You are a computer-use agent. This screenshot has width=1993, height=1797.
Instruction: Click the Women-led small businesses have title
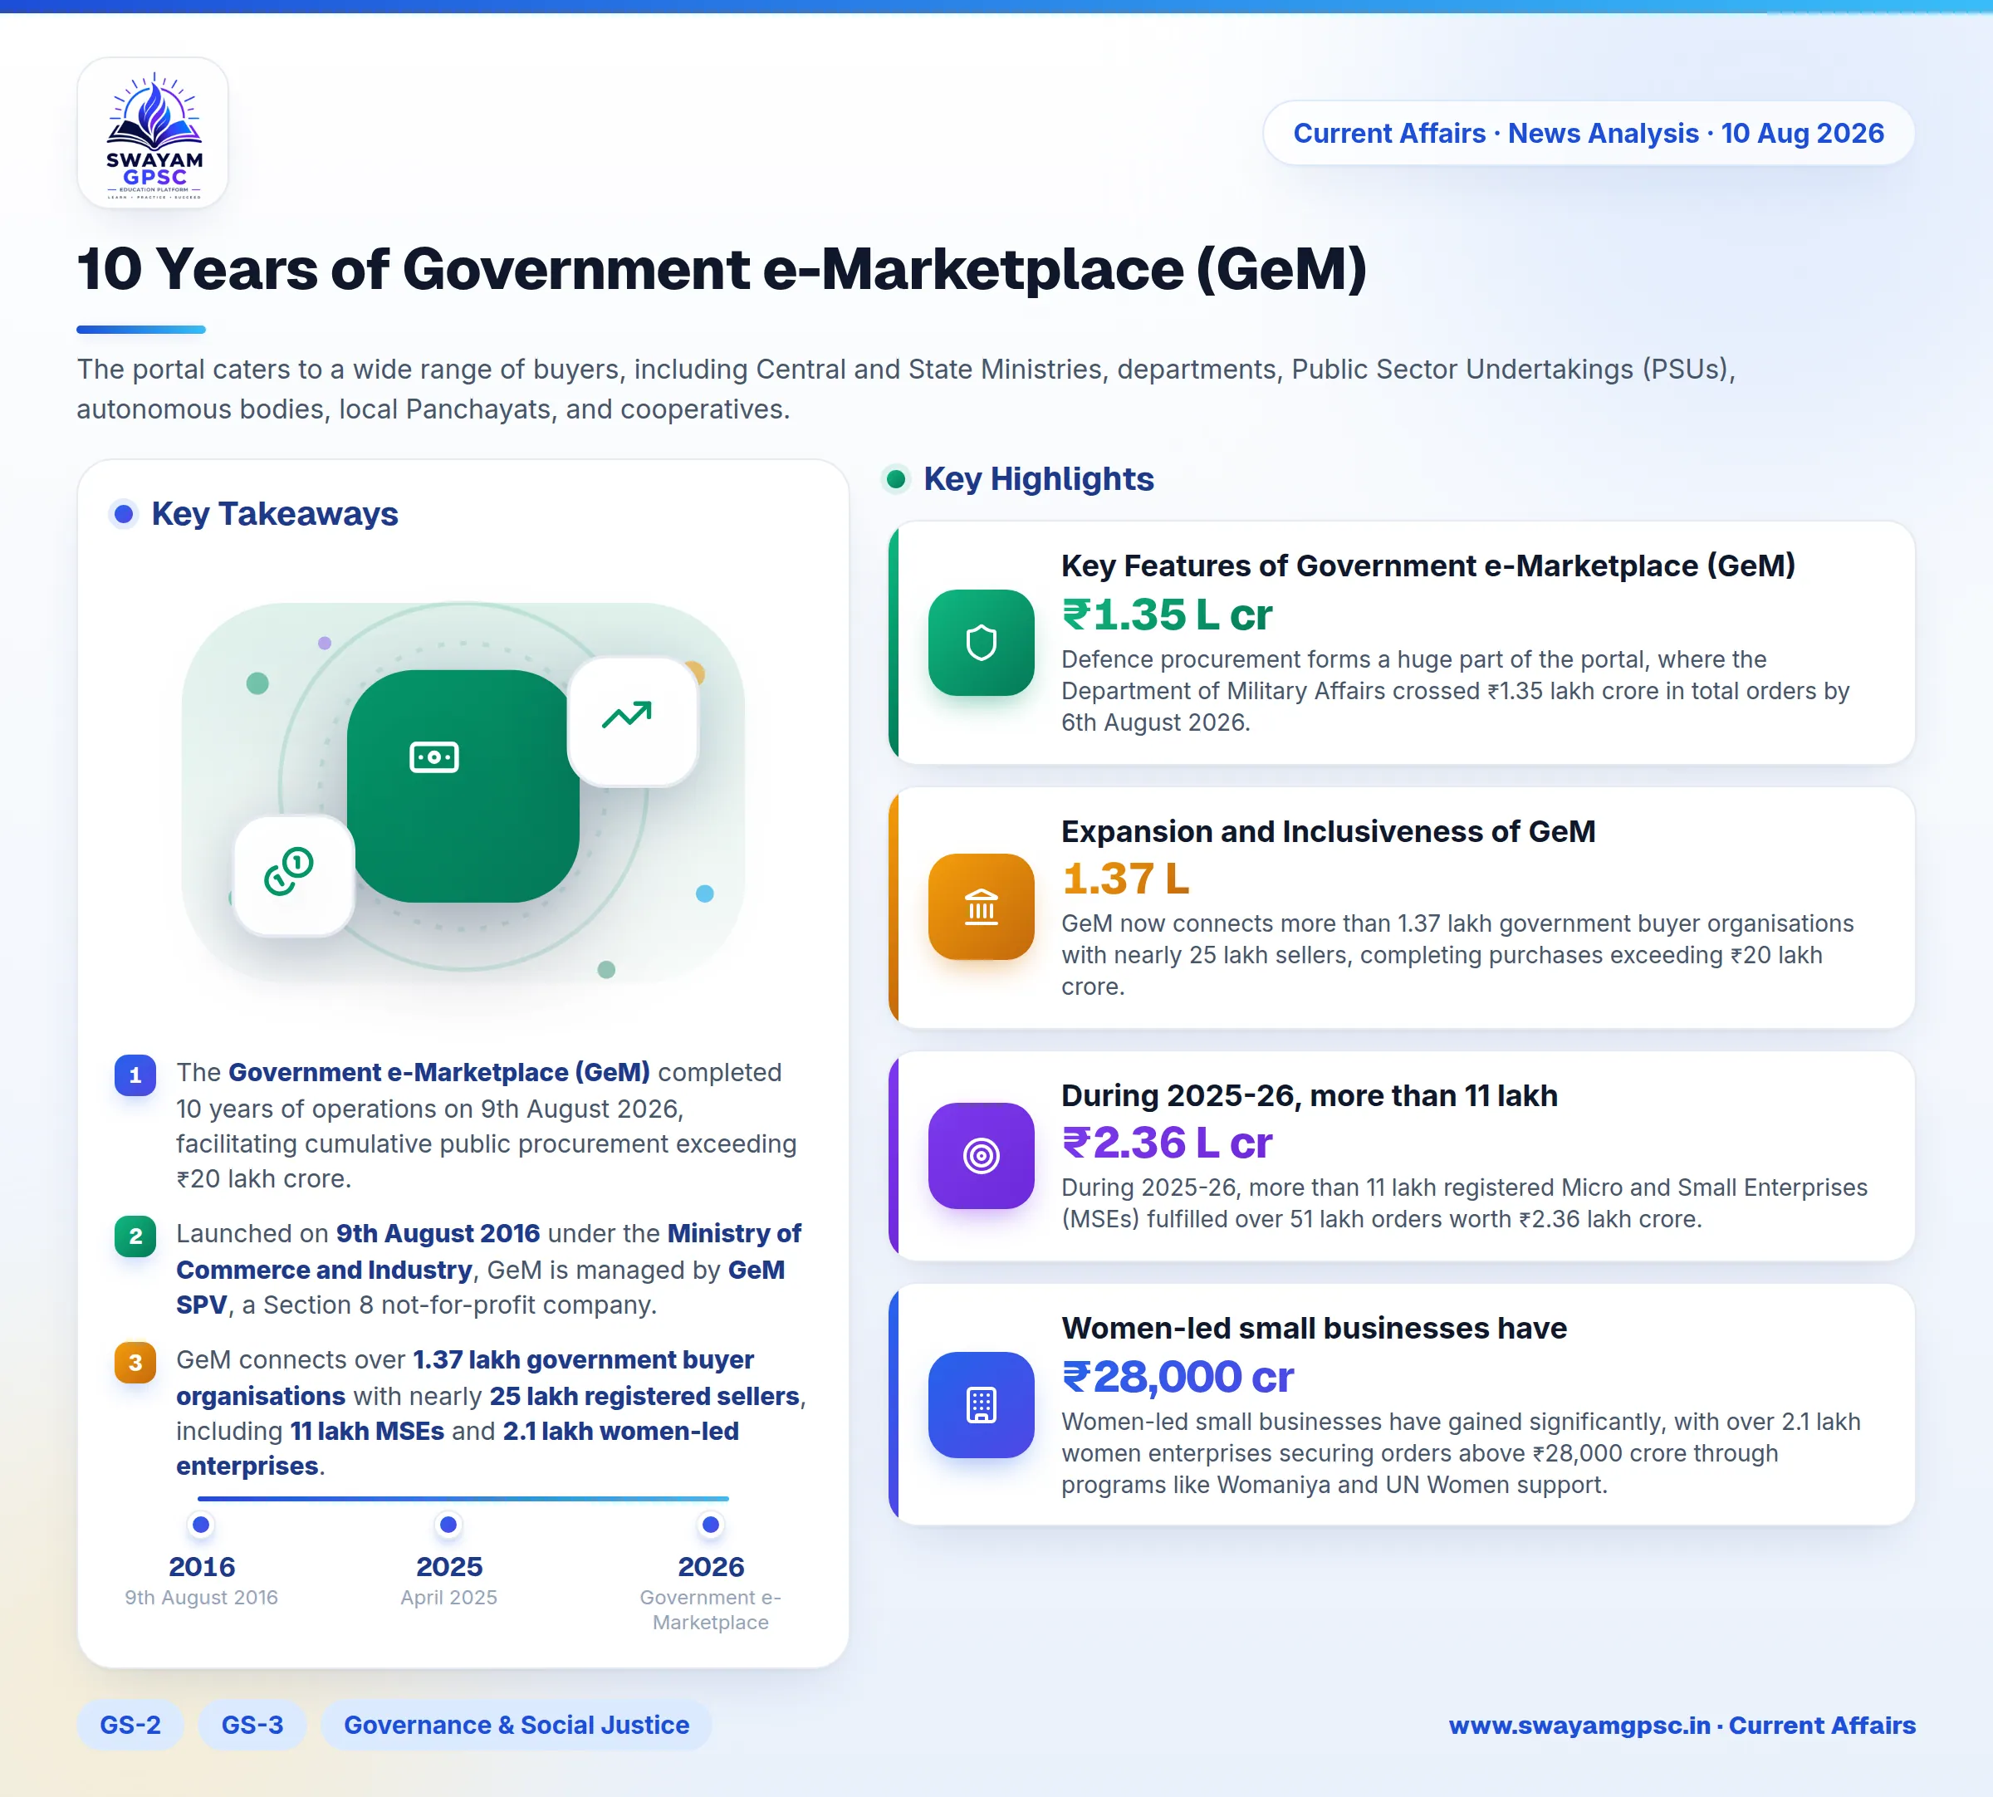(1314, 1328)
